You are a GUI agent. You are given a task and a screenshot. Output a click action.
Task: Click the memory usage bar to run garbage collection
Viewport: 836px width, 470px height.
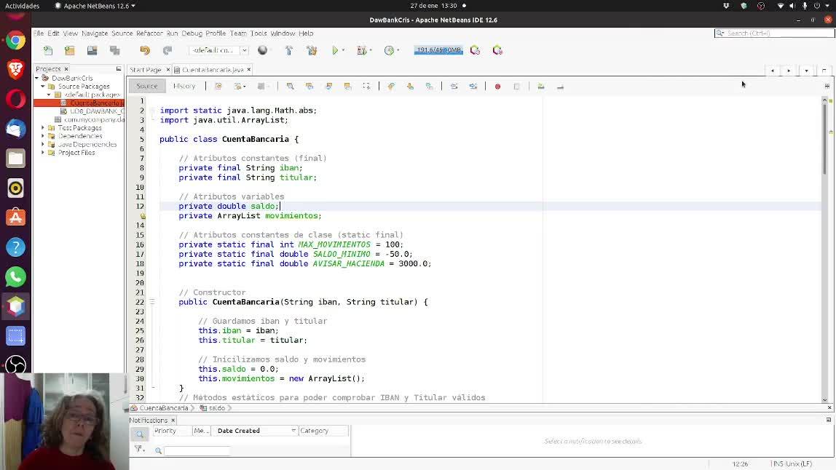(438, 50)
